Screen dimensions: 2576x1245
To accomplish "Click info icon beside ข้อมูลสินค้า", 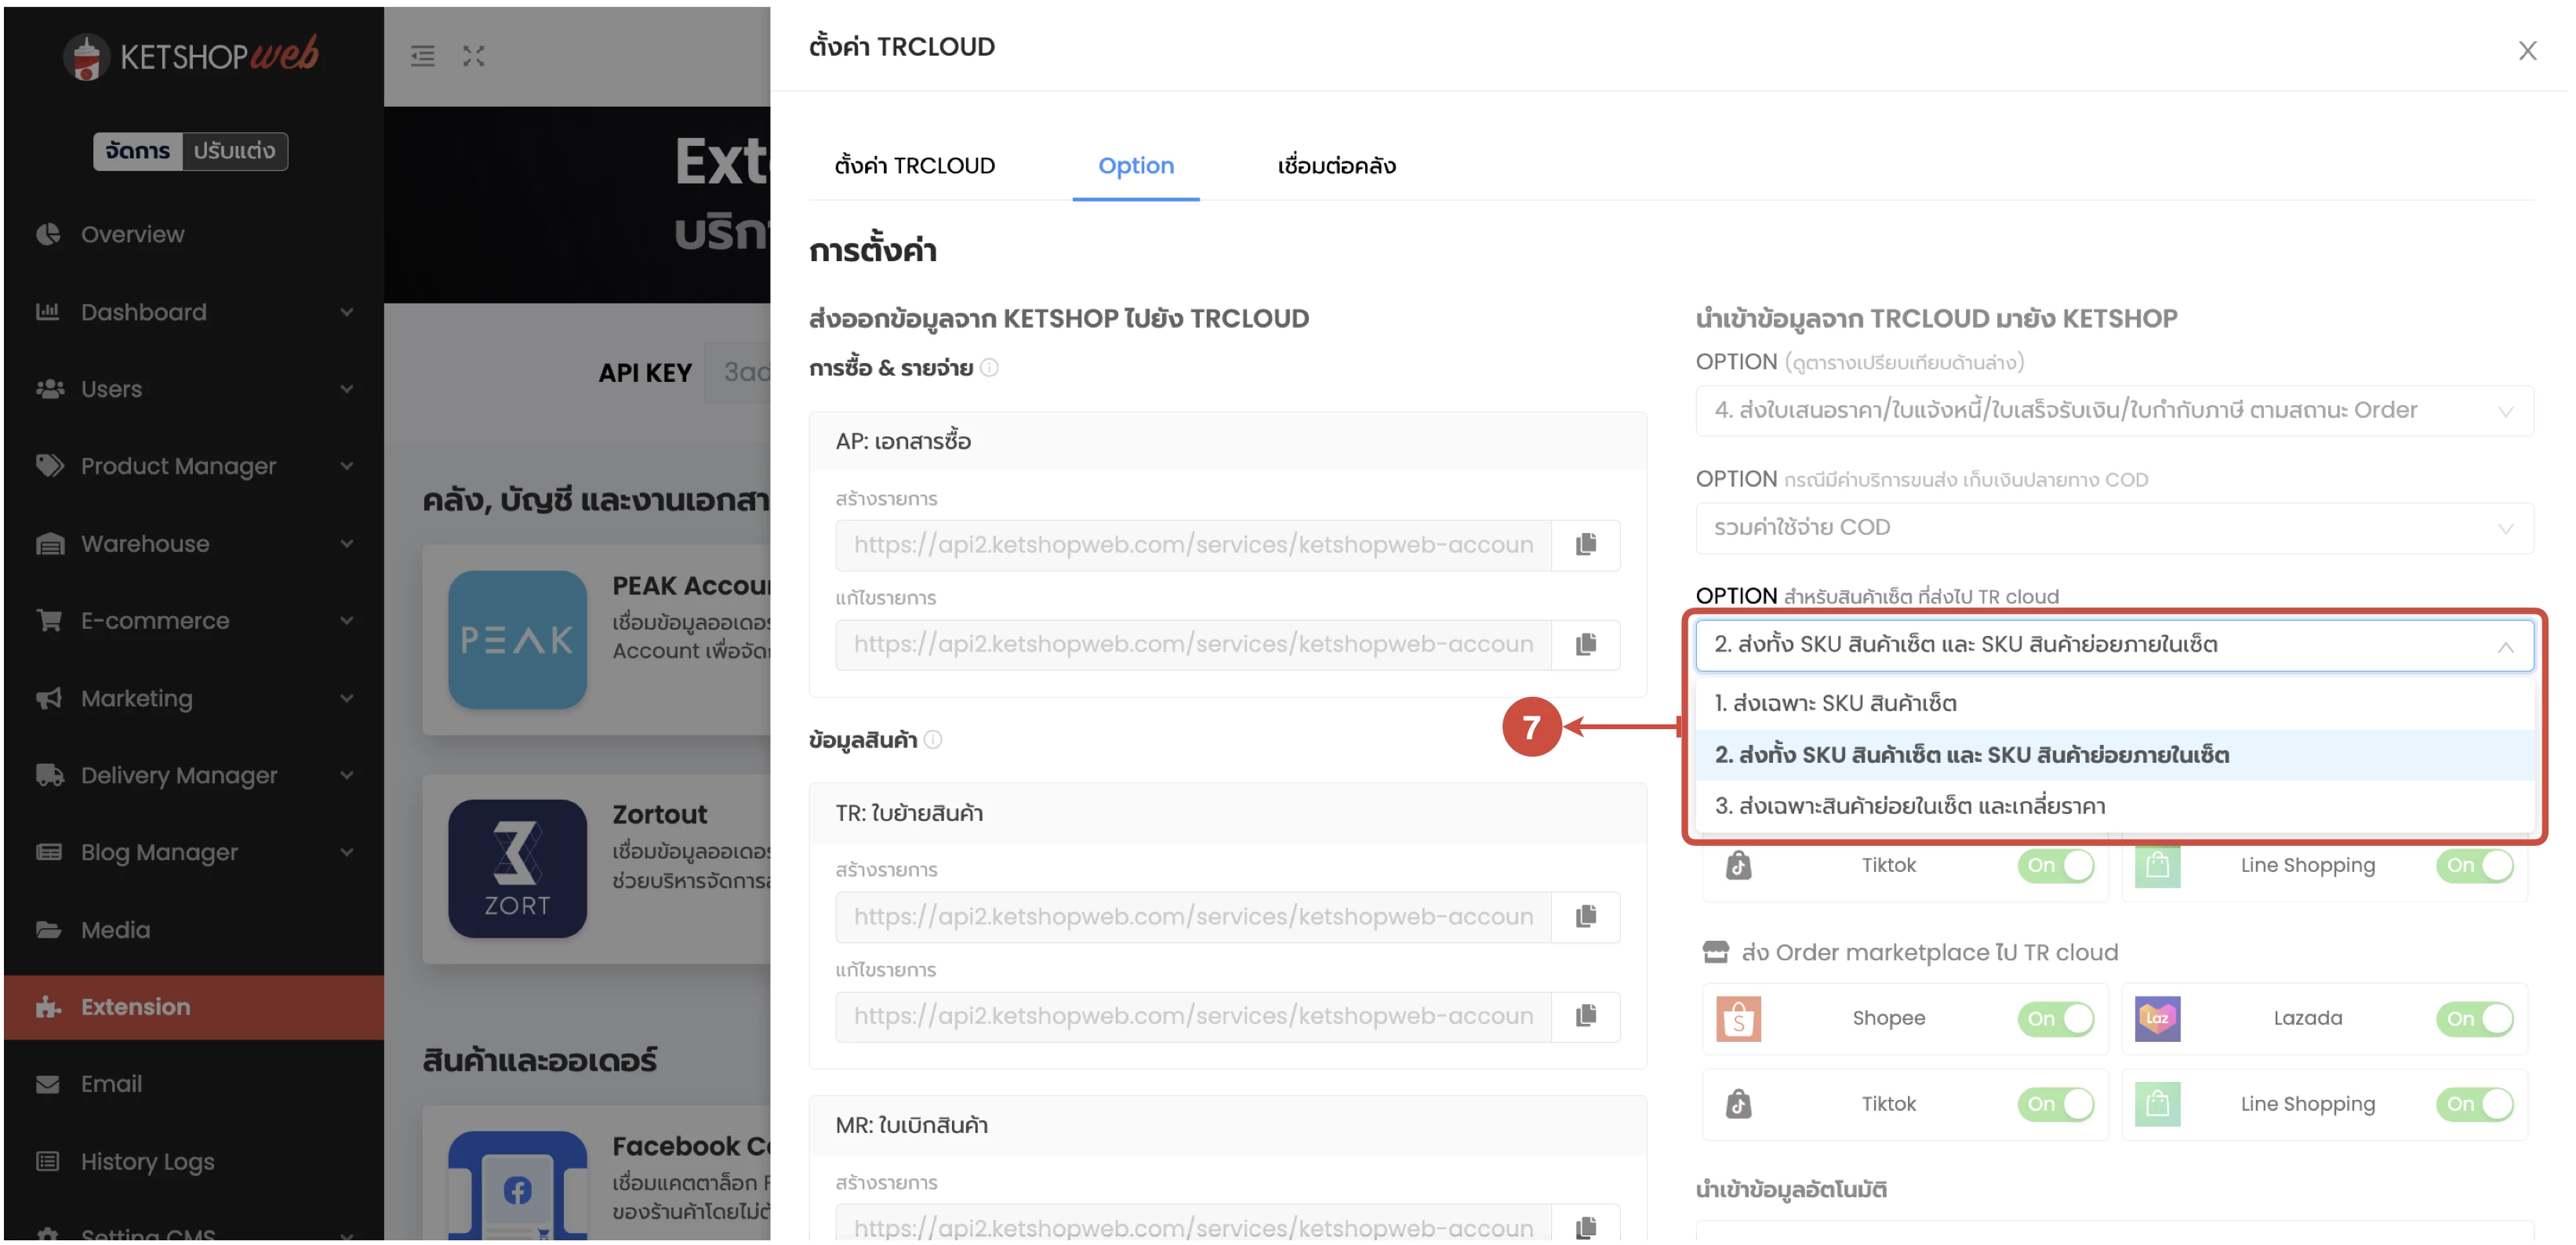I will [x=933, y=740].
